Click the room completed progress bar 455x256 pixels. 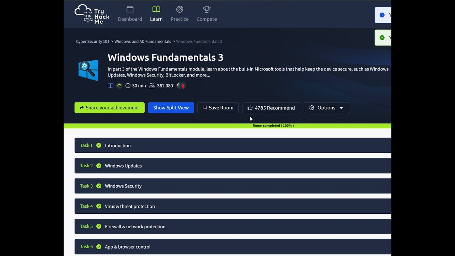[227, 126]
